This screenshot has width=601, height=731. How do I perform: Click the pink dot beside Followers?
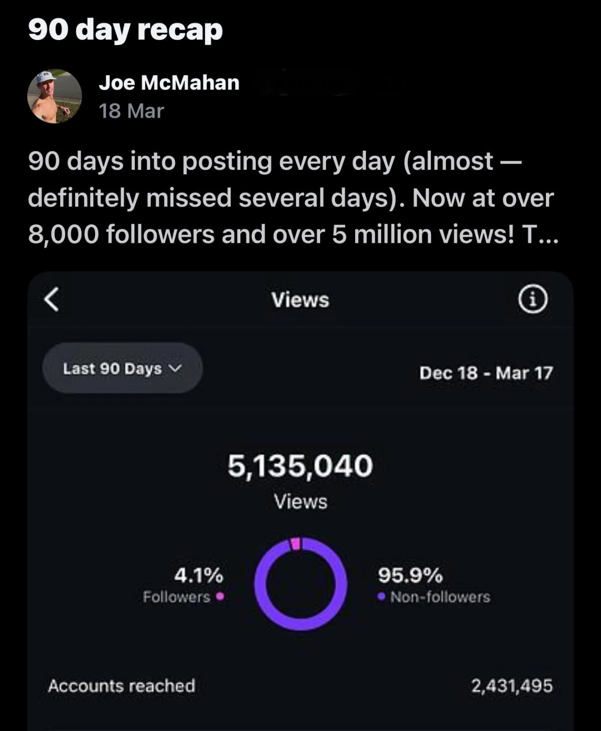[219, 597]
